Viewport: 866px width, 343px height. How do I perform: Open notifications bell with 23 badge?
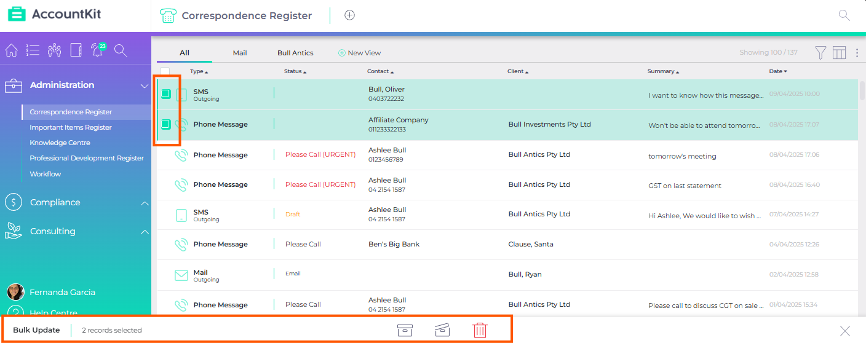point(98,50)
